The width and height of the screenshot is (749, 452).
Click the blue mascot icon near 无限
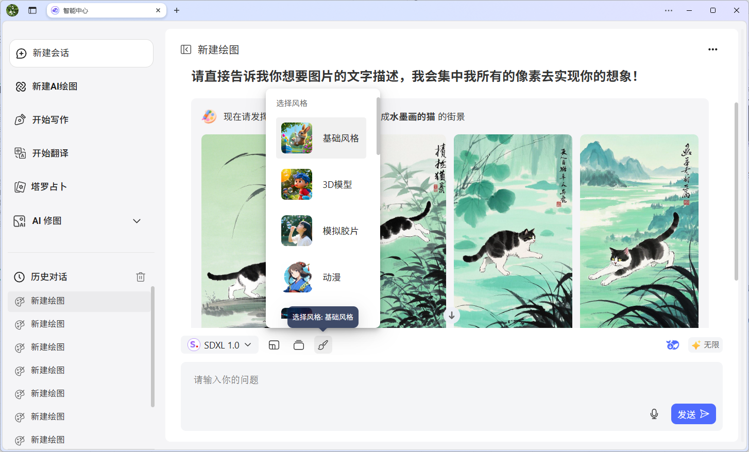point(672,345)
